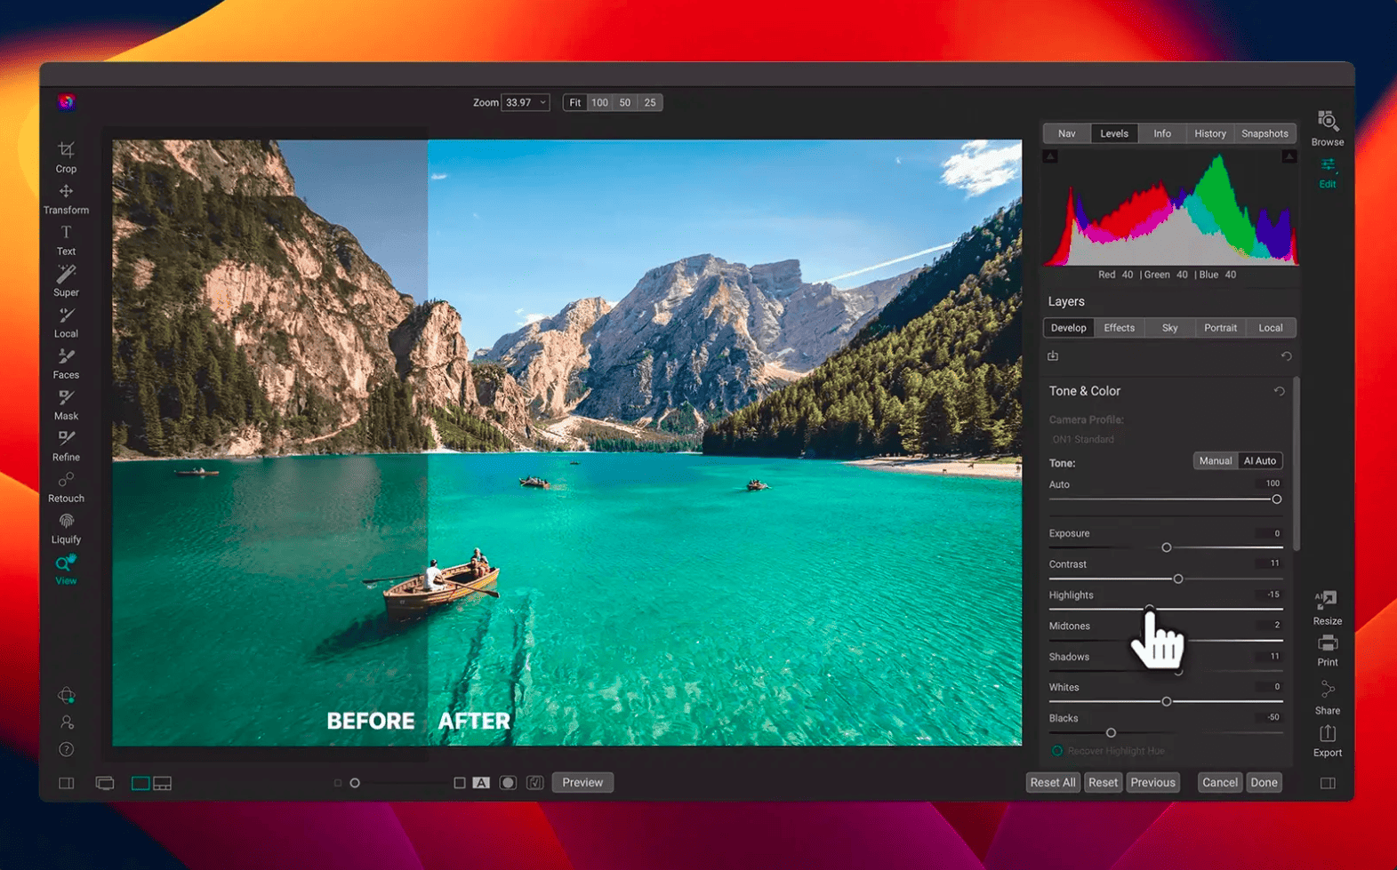Select the Text tool
This screenshot has width=1397, height=870.
click(x=66, y=240)
